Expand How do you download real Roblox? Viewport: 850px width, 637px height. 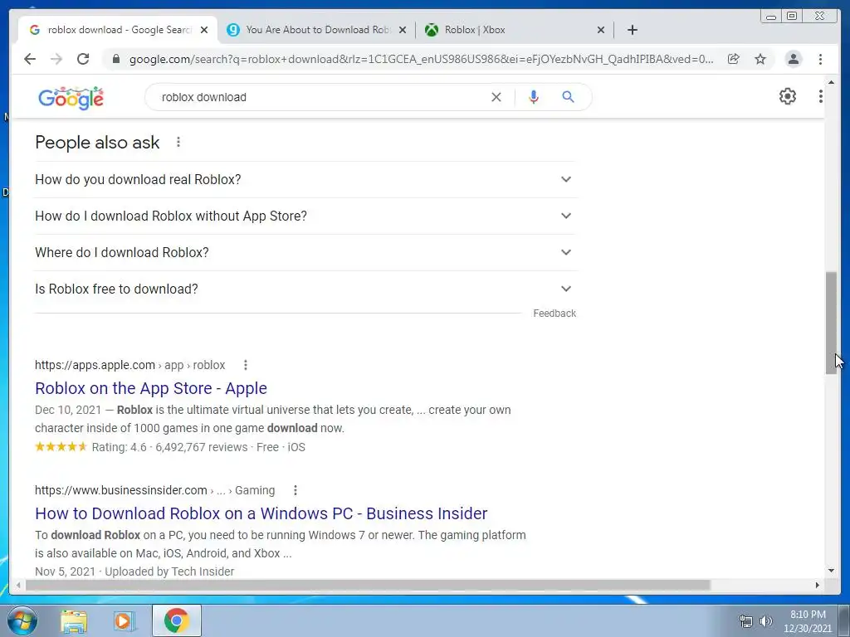(305, 179)
